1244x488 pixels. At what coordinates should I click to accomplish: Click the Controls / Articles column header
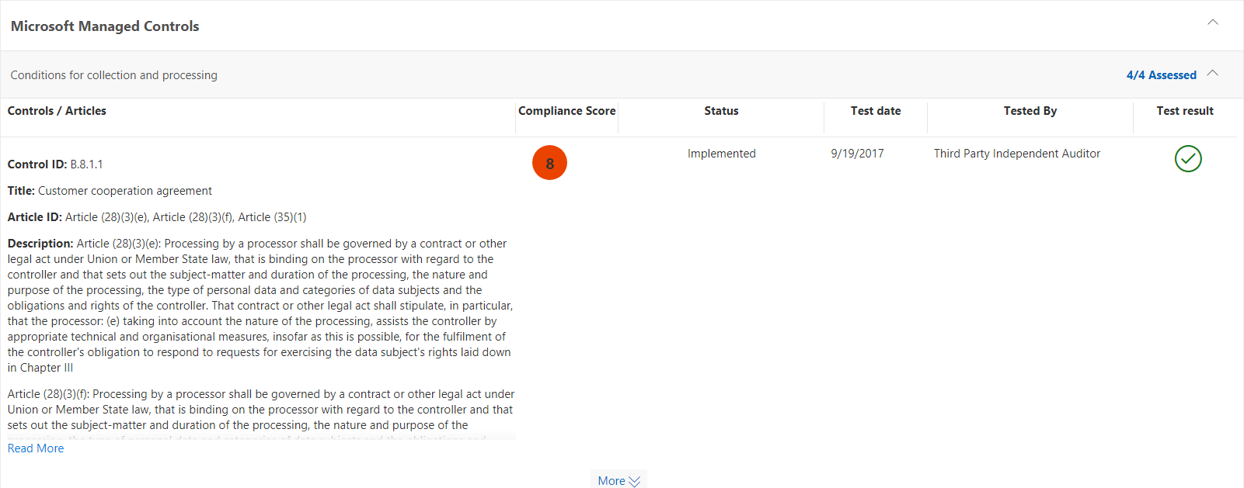57,111
